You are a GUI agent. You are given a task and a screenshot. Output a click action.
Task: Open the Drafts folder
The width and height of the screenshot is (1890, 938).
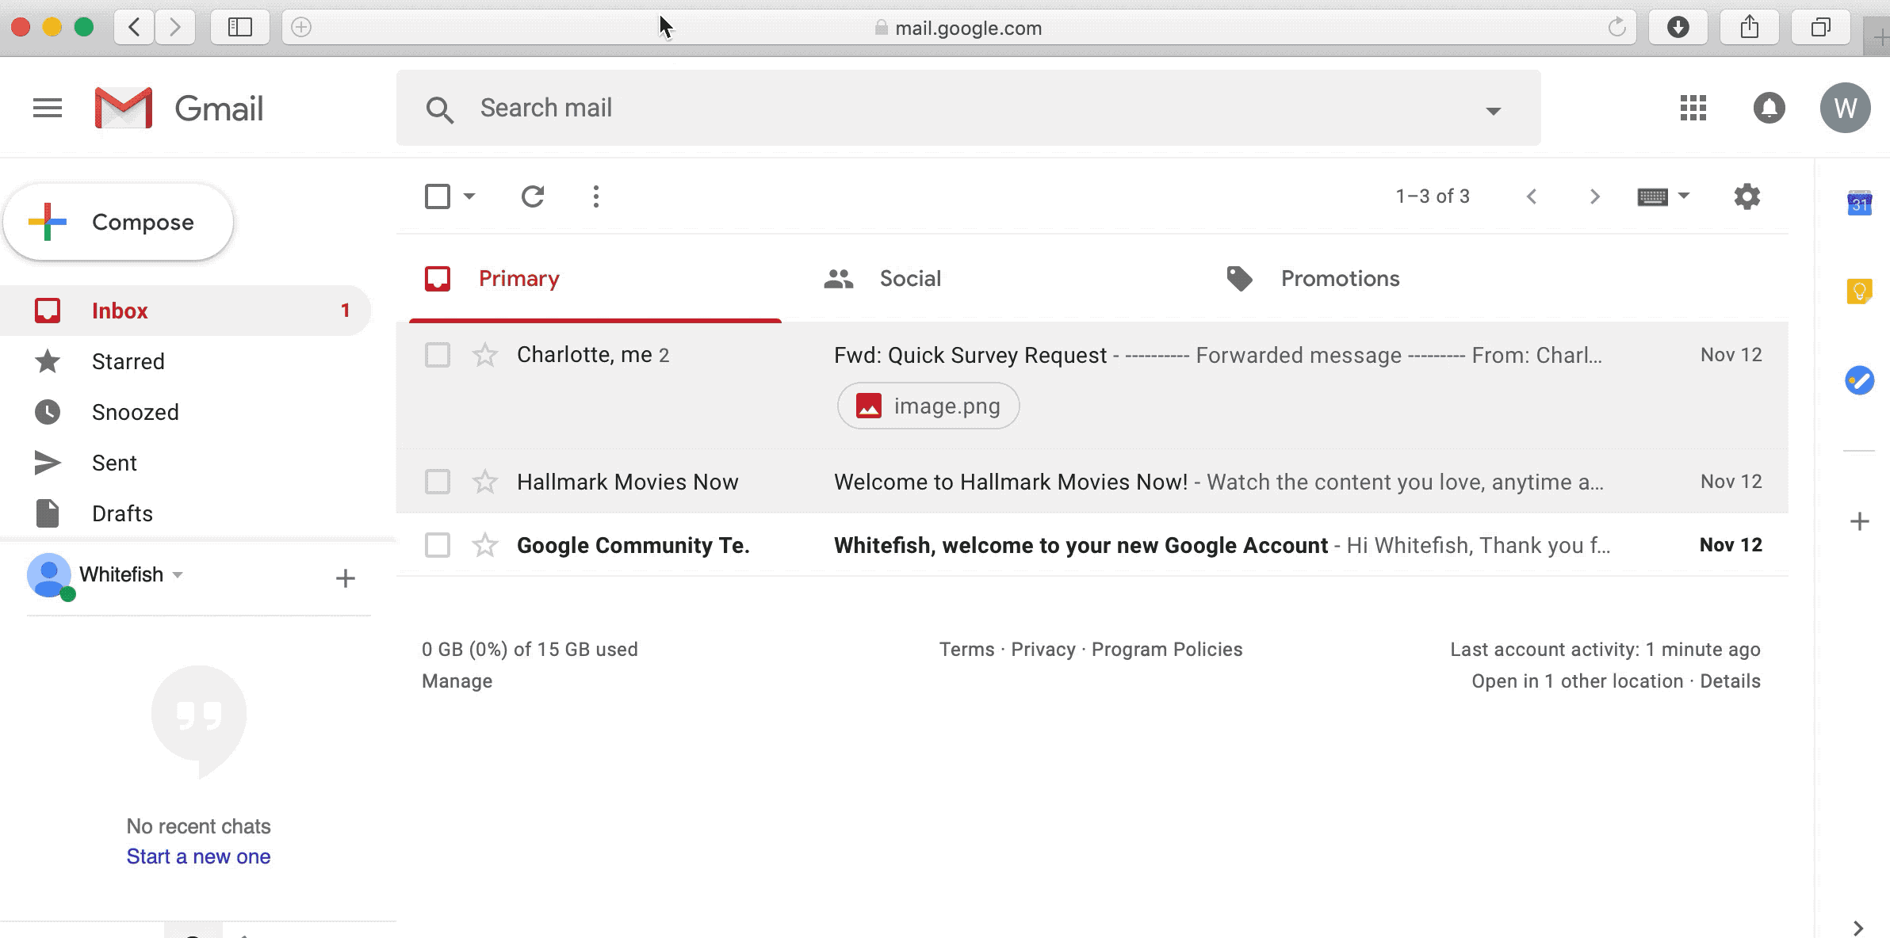tap(186, 513)
